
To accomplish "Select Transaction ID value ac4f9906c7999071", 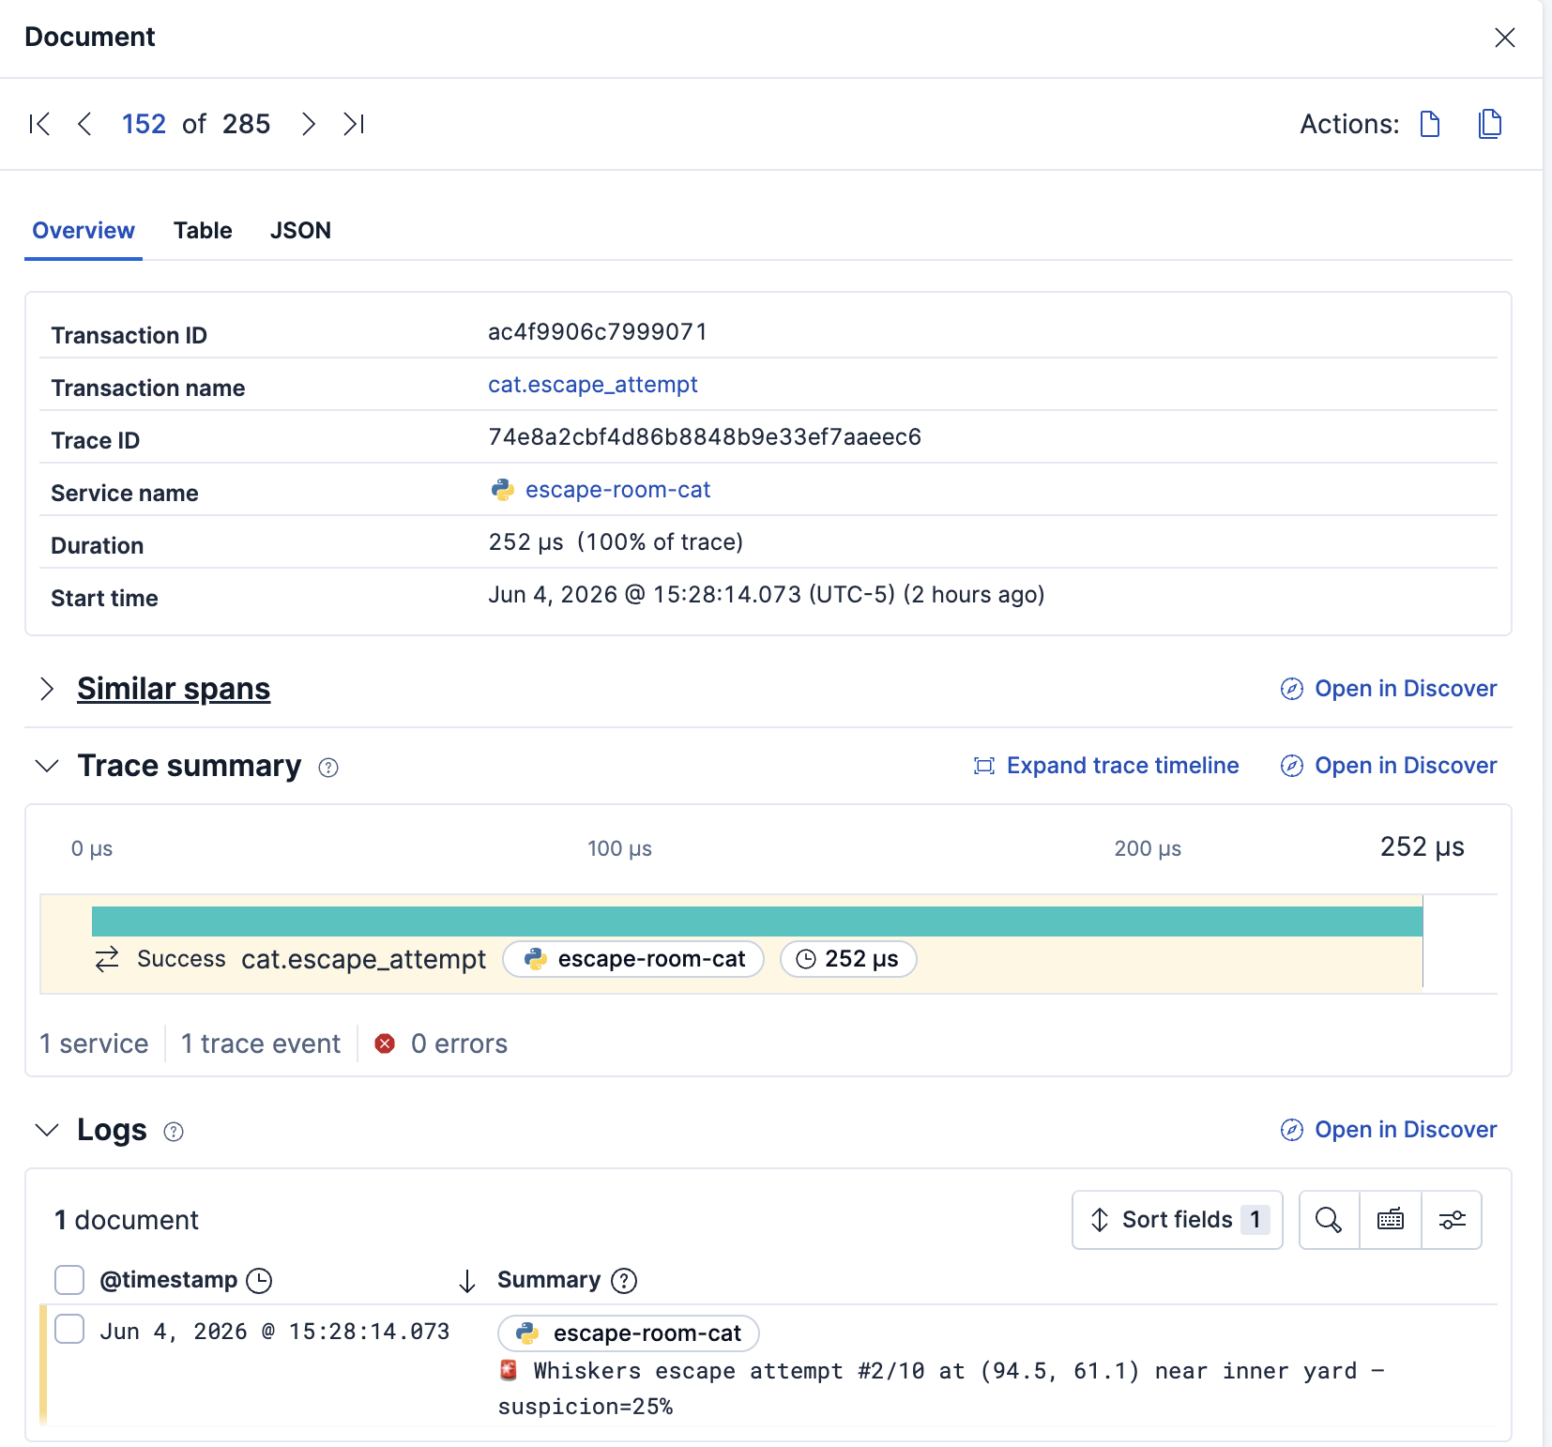I will pos(598,332).
